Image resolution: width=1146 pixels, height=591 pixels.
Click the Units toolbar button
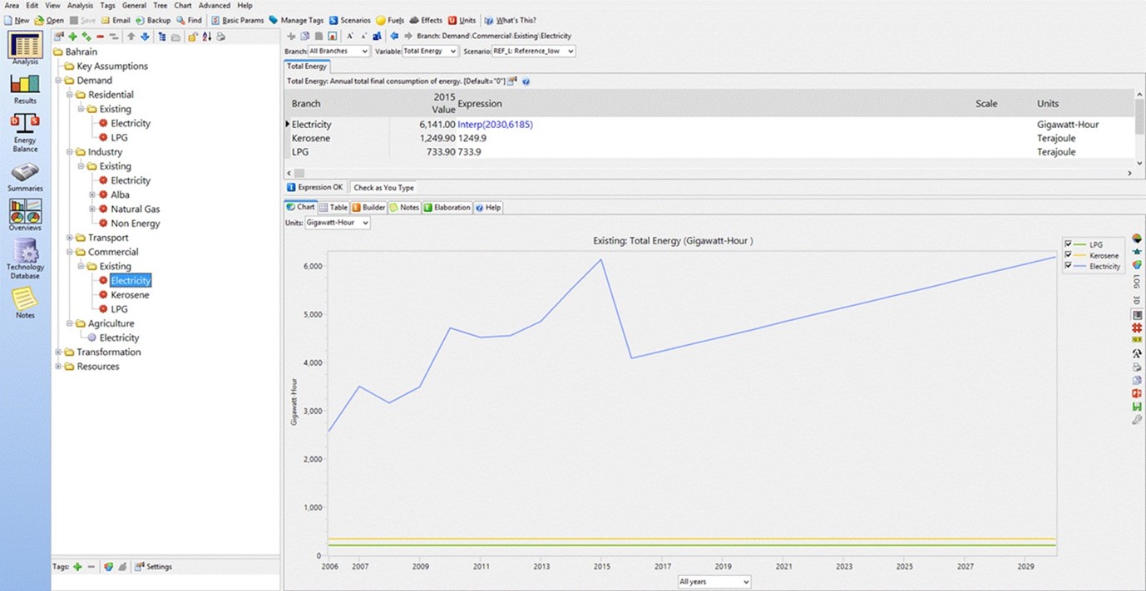point(462,20)
